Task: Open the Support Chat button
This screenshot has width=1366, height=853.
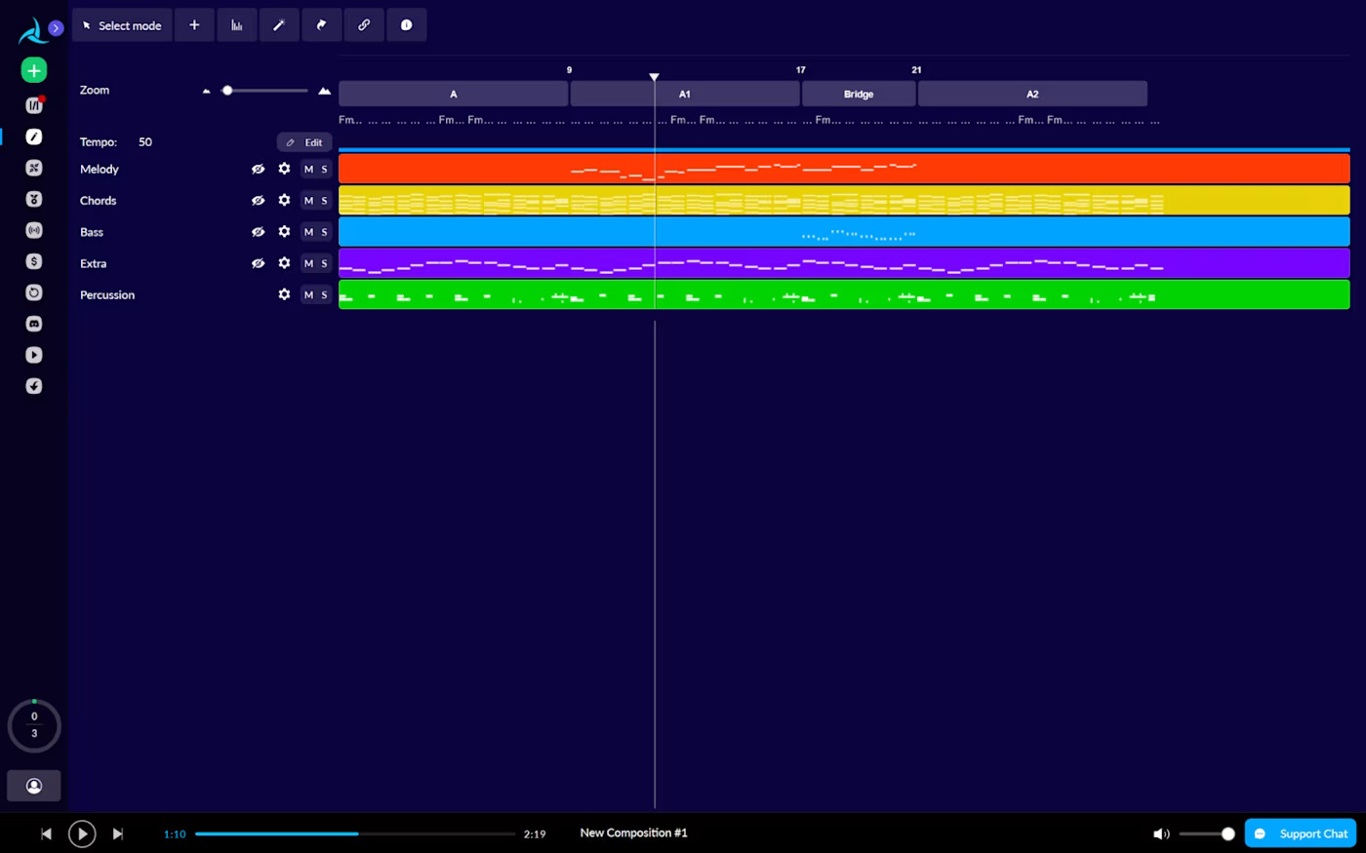Action: pyautogui.click(x=1301, y=834)
